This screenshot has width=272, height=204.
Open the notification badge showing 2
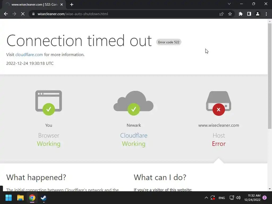point(265,198)
